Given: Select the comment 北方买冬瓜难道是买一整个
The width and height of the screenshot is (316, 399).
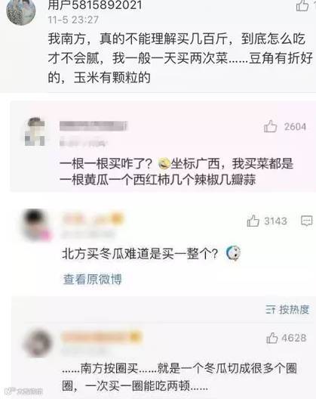Looking at the screenshot, I should [x=140, y=254].
